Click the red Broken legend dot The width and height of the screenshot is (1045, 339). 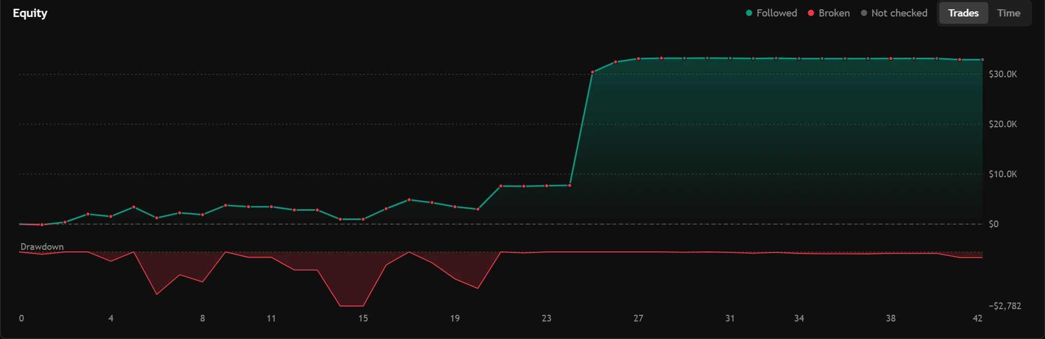811,13
